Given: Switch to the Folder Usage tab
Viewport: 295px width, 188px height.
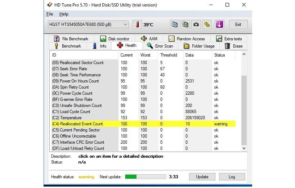Looking at the screenshot, I should [199, 46].
